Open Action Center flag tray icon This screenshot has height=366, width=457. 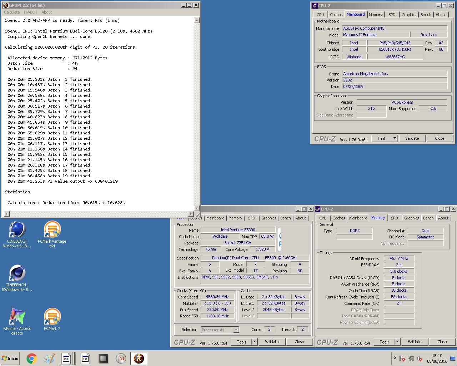tap(402, 358)
